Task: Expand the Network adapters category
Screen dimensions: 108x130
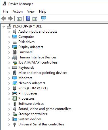Action: tap(9, 83)
